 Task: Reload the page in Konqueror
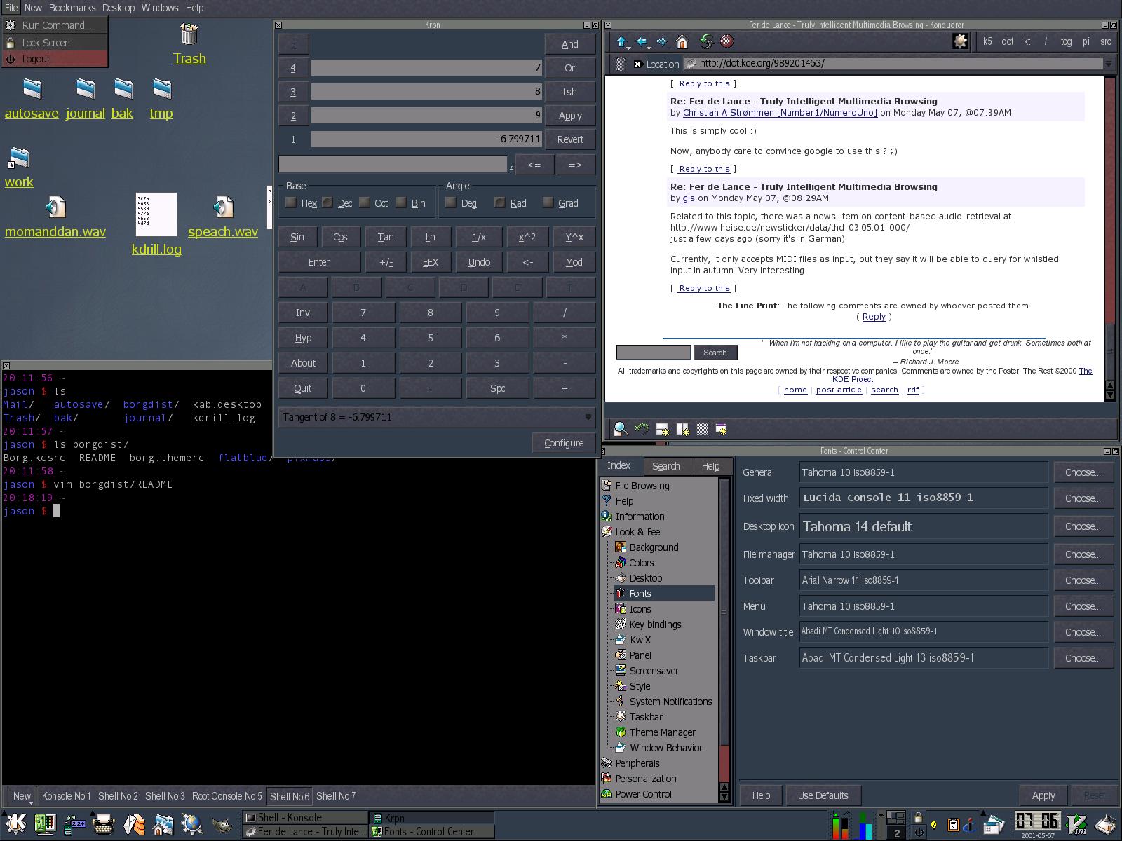coord(706,42)
